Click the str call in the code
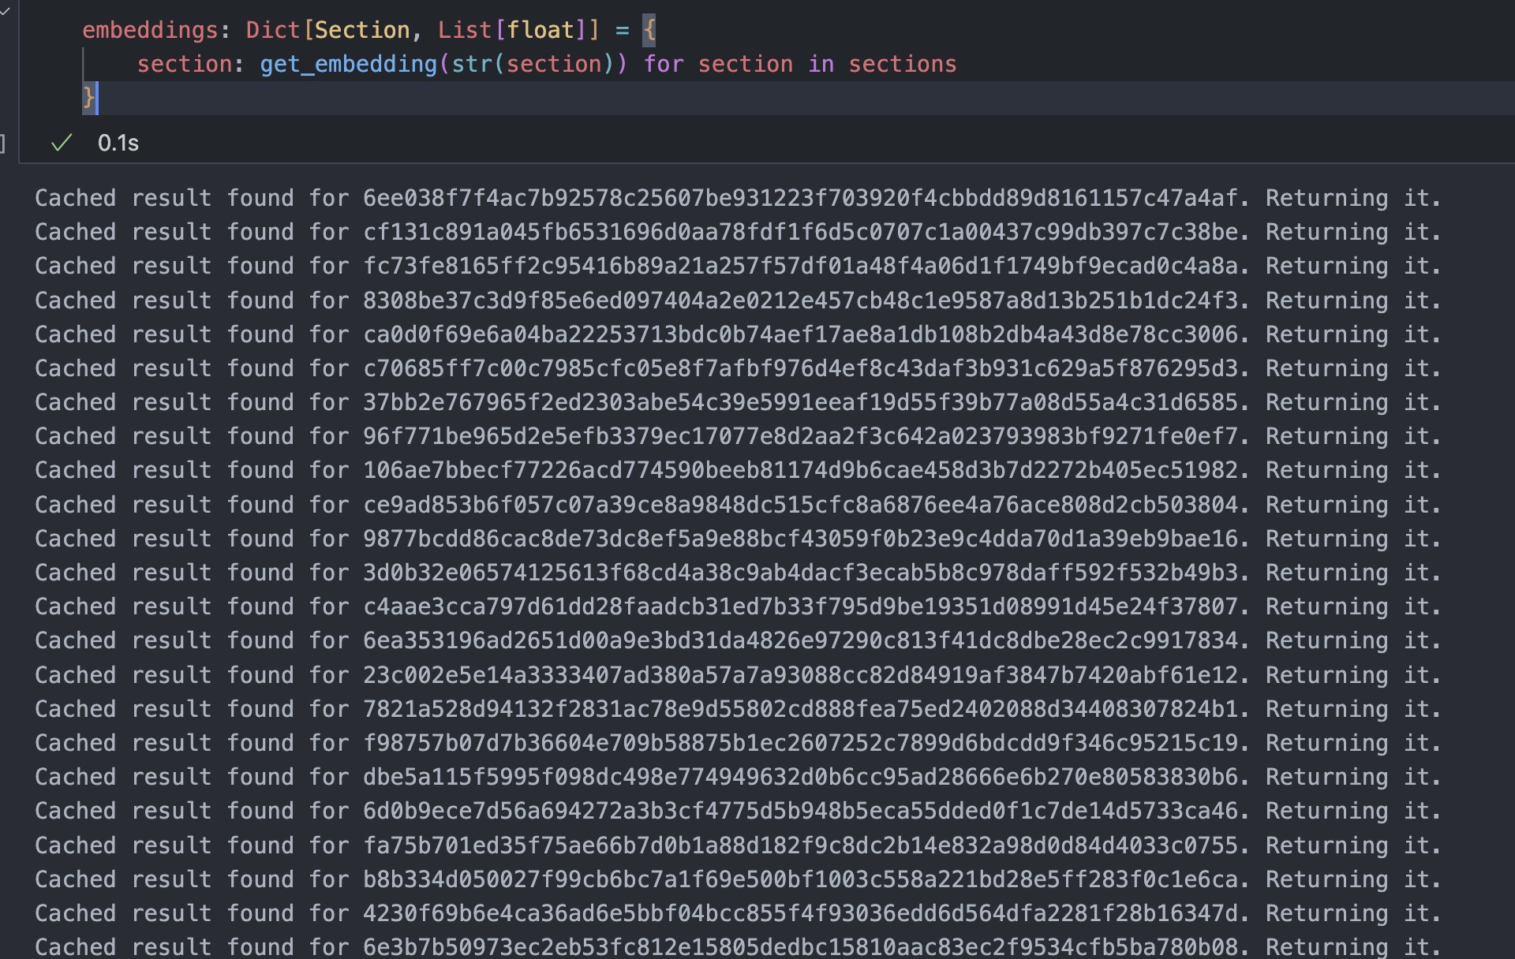The image size is (1515, 959). tap(472, 64)
